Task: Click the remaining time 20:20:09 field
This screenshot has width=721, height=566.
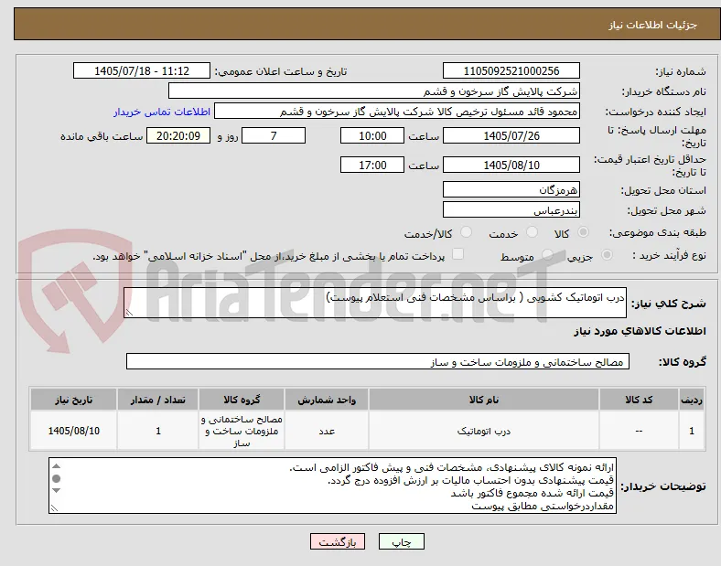Action: (178, 135)
